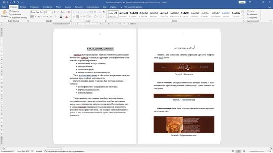The image size is (273, 153).
Task: Open multilevel list menu
Action: 85,12
